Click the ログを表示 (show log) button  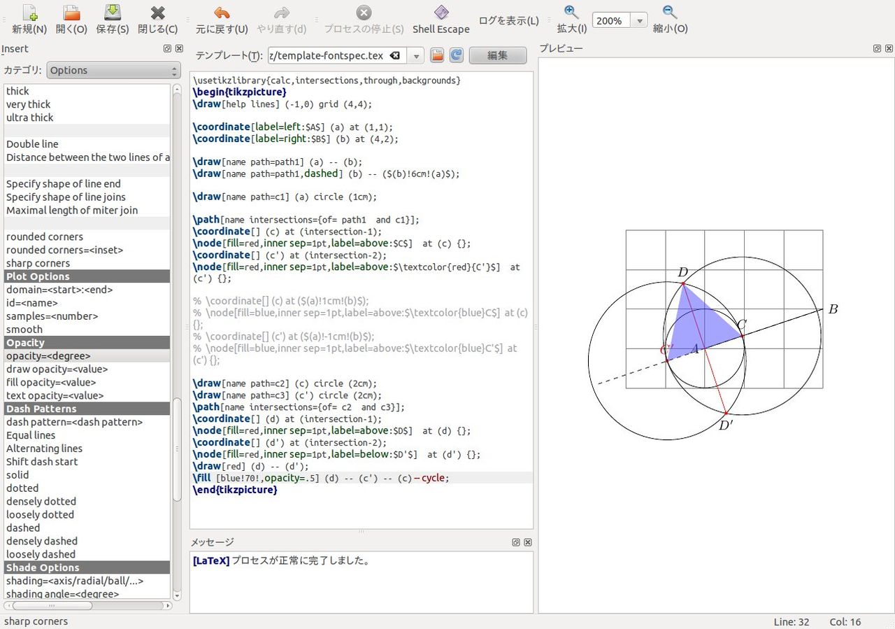point(508,21)
